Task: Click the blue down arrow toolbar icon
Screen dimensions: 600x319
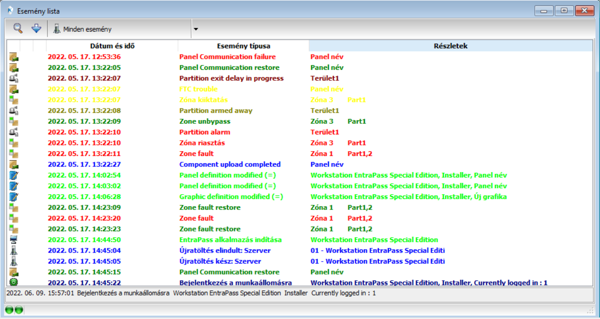Action: (x=36, y=29)
